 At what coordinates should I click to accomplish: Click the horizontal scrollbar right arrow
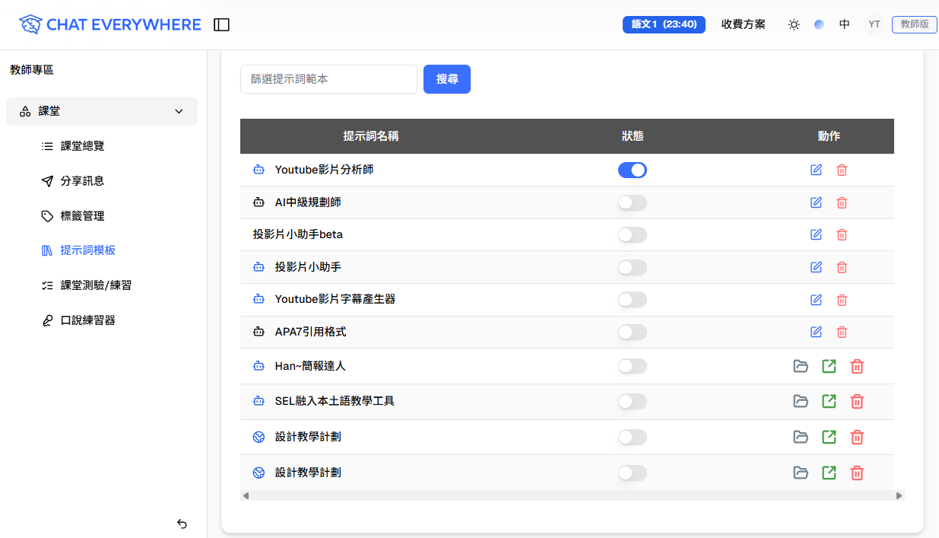[x=899, y=495]
